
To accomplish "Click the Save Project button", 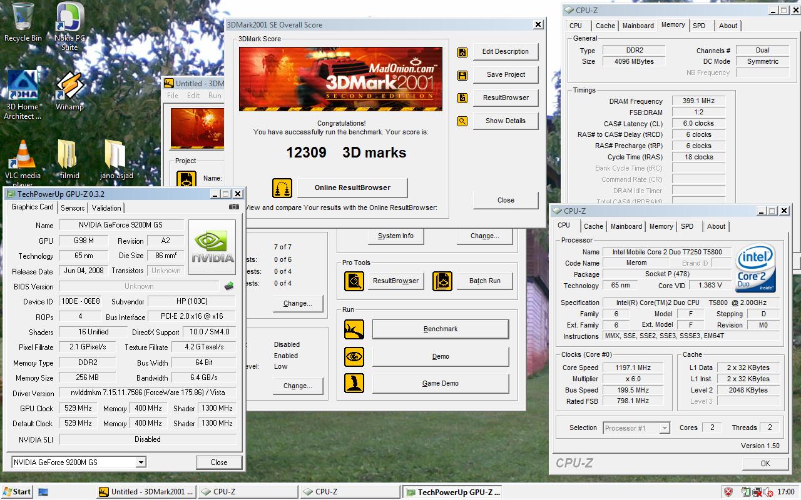I will pos(506,75).
